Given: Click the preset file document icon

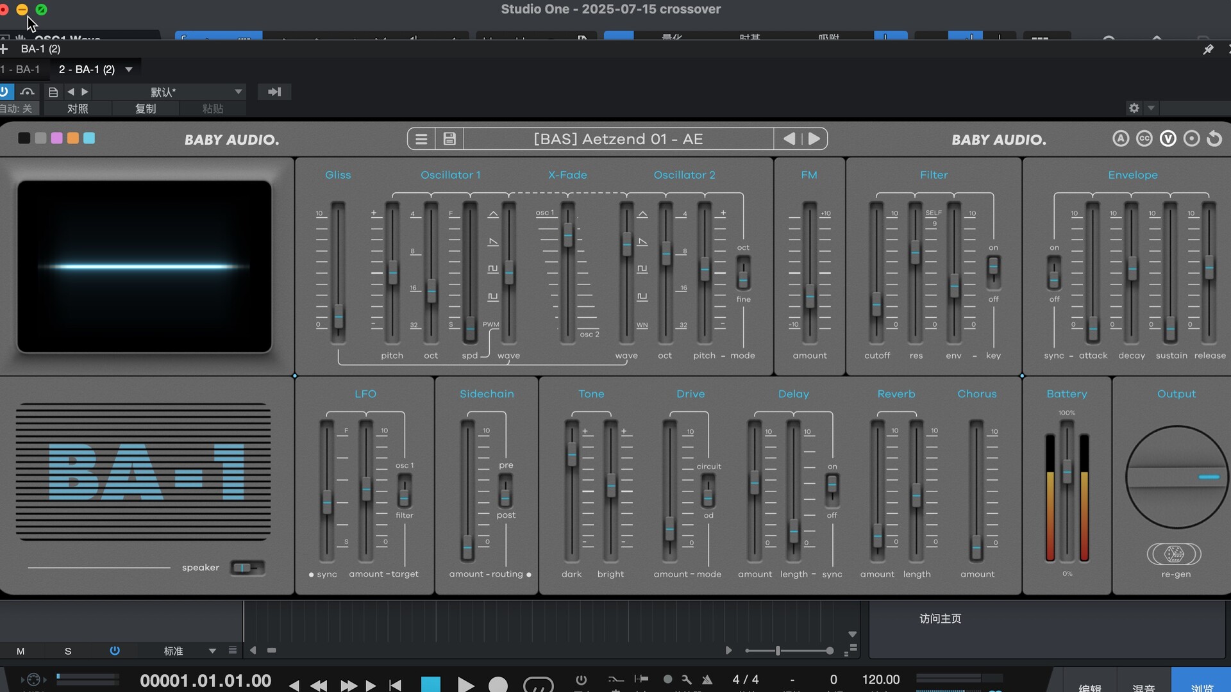Looking at the screenshot, I should point(53,92).
